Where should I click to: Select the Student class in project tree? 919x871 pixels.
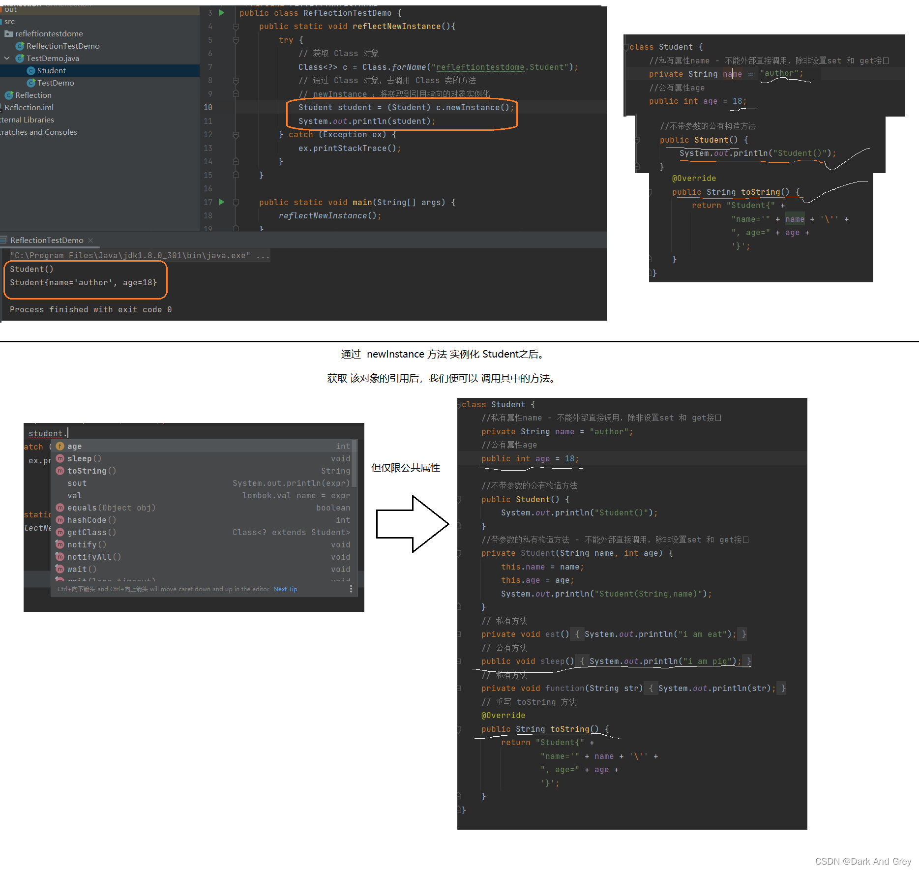click(x=51, y=70)
